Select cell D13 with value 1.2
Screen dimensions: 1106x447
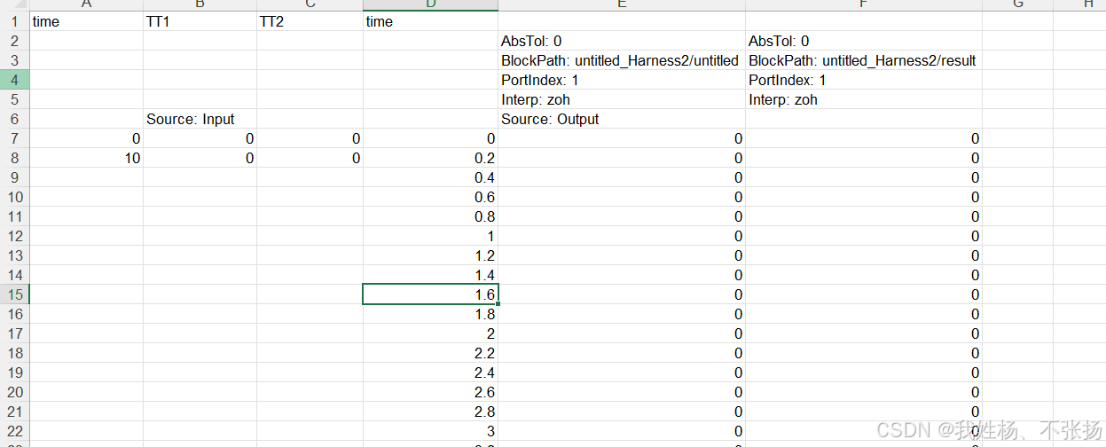430,255
